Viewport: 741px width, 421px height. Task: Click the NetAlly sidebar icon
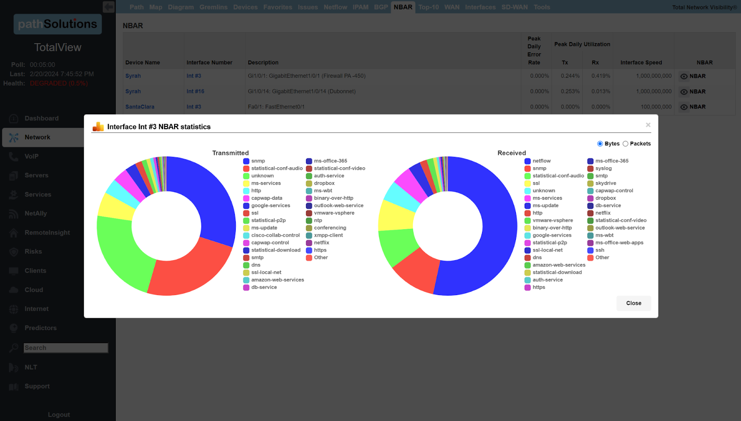14,214
